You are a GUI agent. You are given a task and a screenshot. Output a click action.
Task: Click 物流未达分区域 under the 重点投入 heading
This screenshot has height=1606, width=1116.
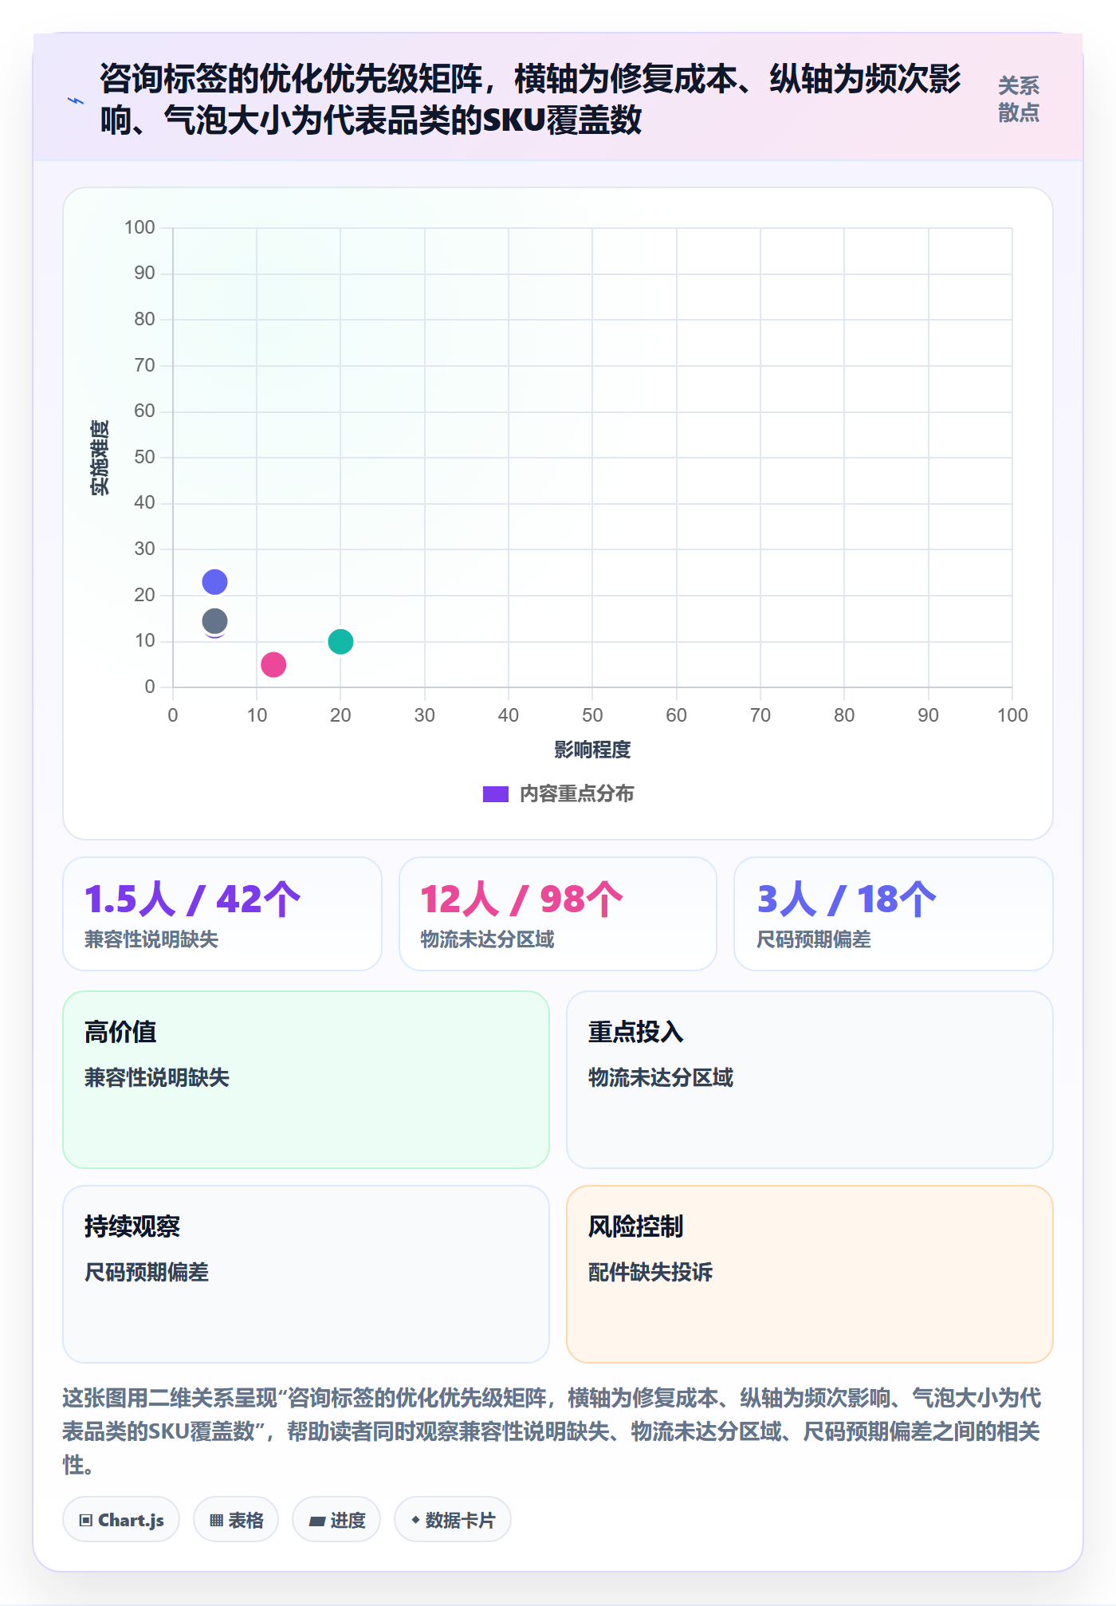tap(661, 1078)
